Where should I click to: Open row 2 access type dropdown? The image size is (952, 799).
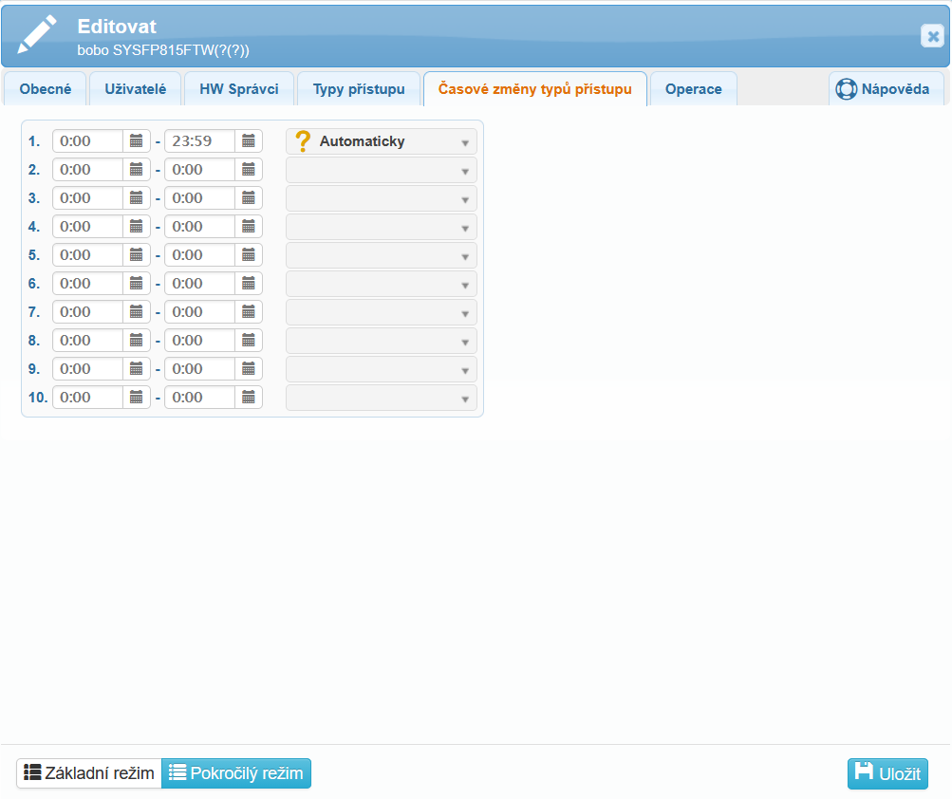click(465, 171)
